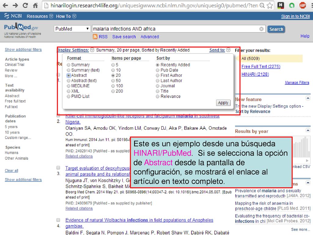Click the Clear all filters link
The image size is (313, 235).
pyautogui.click(x=11, y=171)
